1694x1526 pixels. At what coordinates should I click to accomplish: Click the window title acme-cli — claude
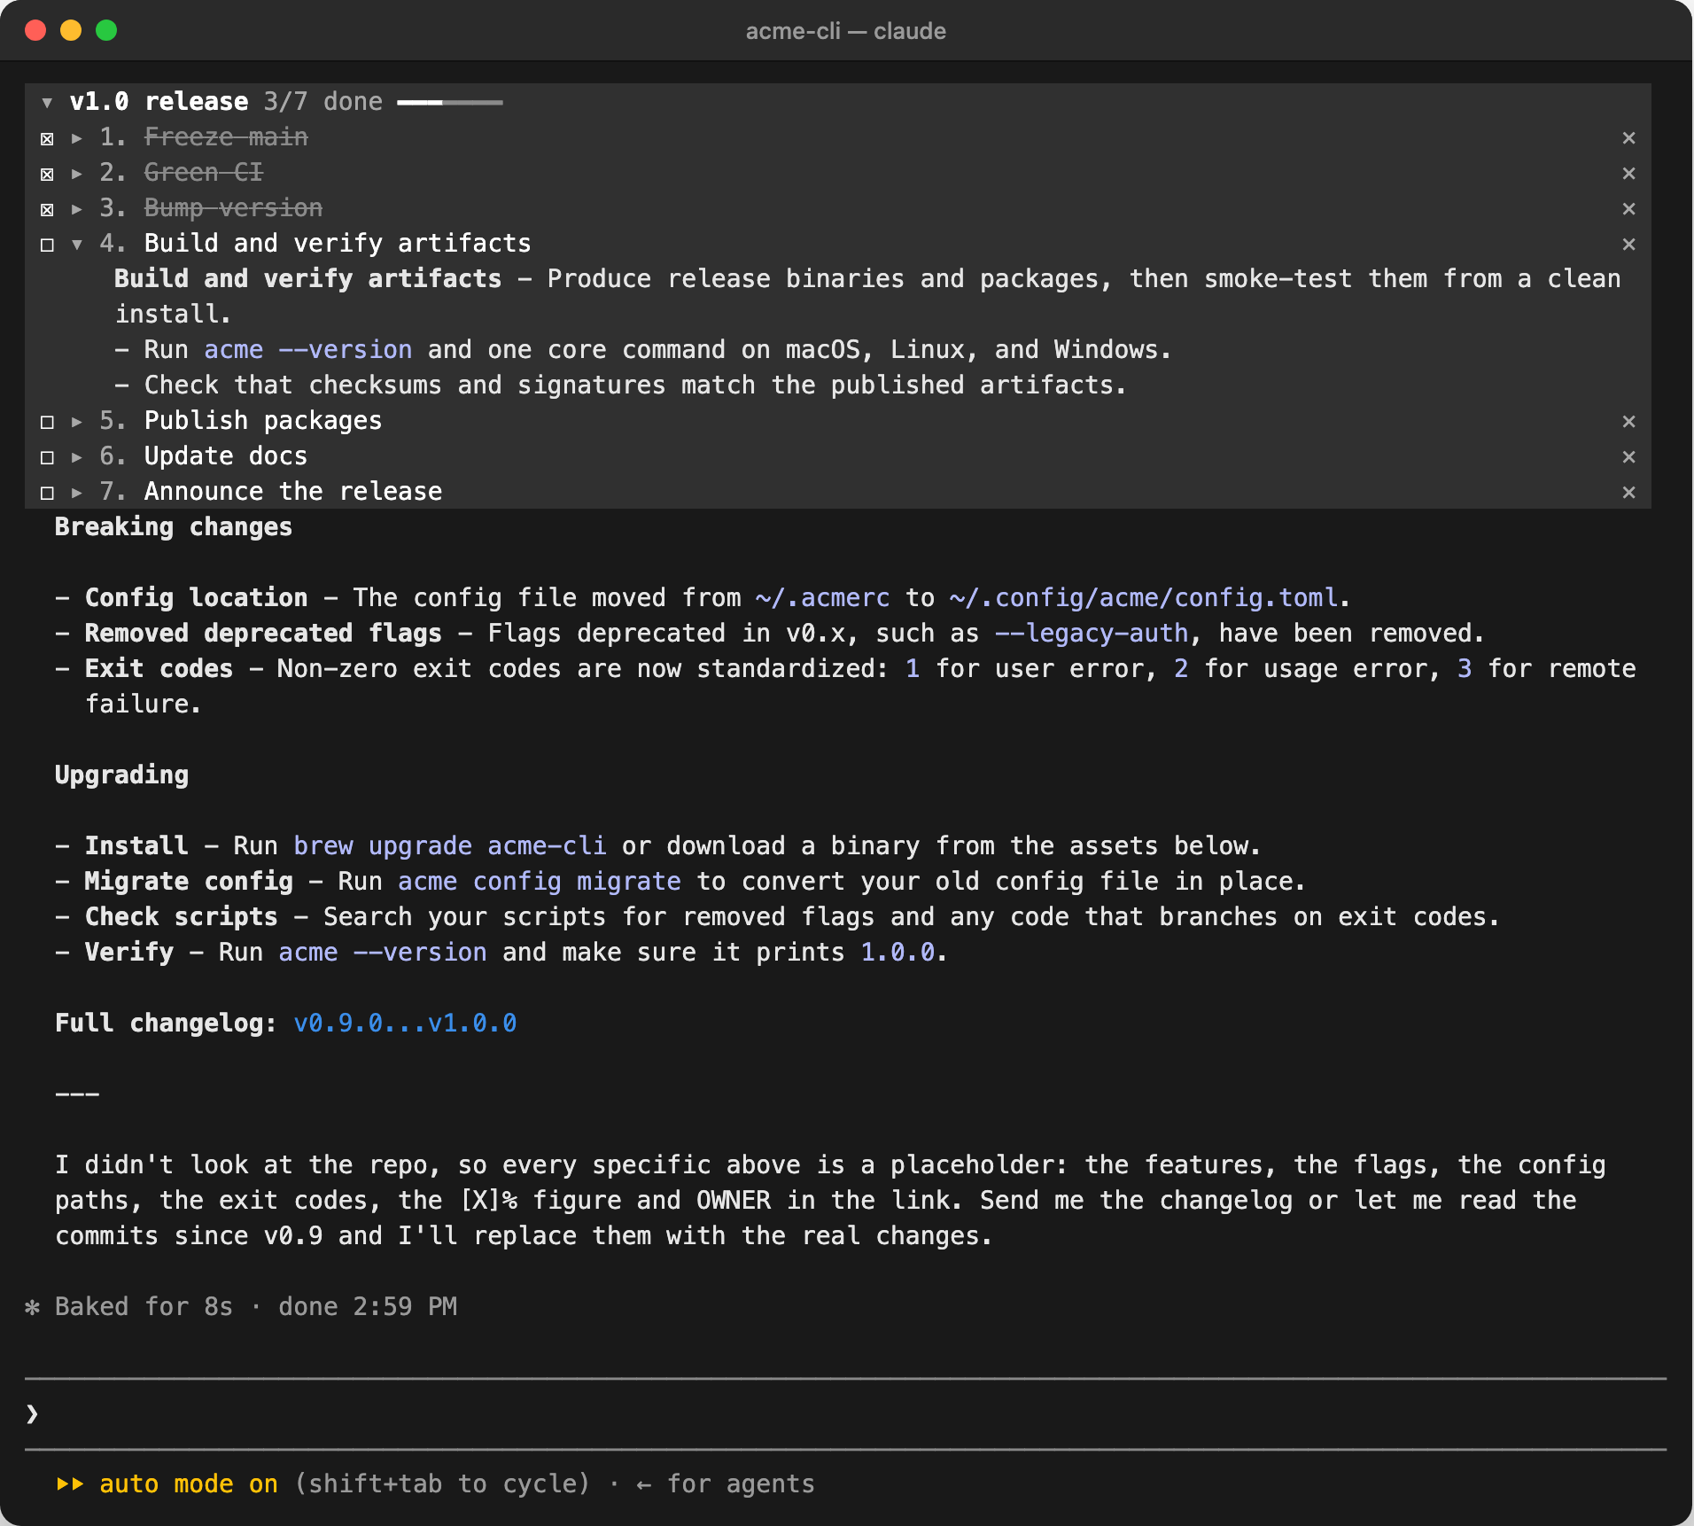(846, 31)
